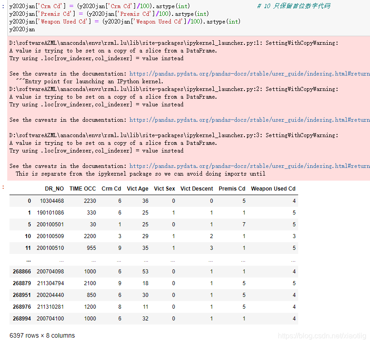Screen dimensions: 370x344
Task: Click the Weapon Used Cd column header
Action: (x=273, y=189)
